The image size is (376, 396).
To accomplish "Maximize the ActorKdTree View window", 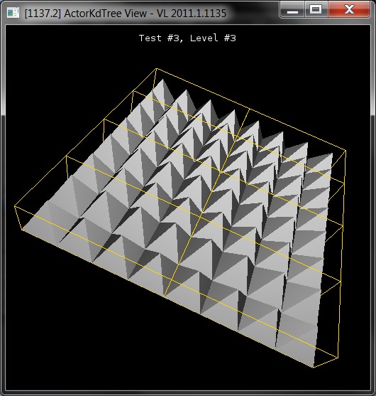I will click(316, 10).
